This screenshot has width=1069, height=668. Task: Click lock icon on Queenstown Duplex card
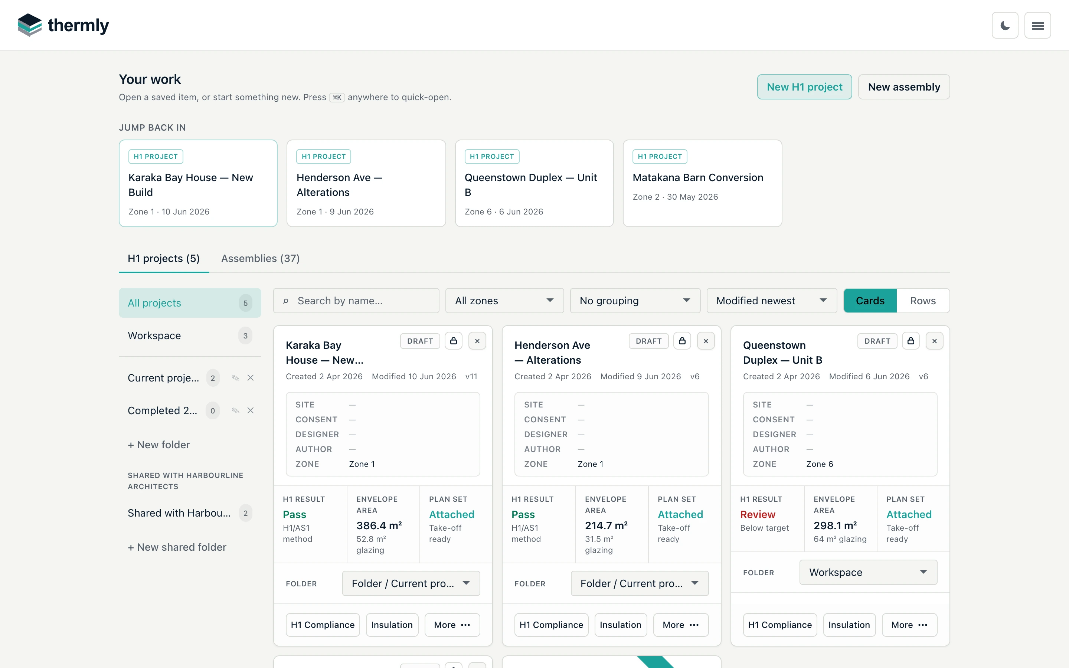pyautogui.click(x=911, y=341)
